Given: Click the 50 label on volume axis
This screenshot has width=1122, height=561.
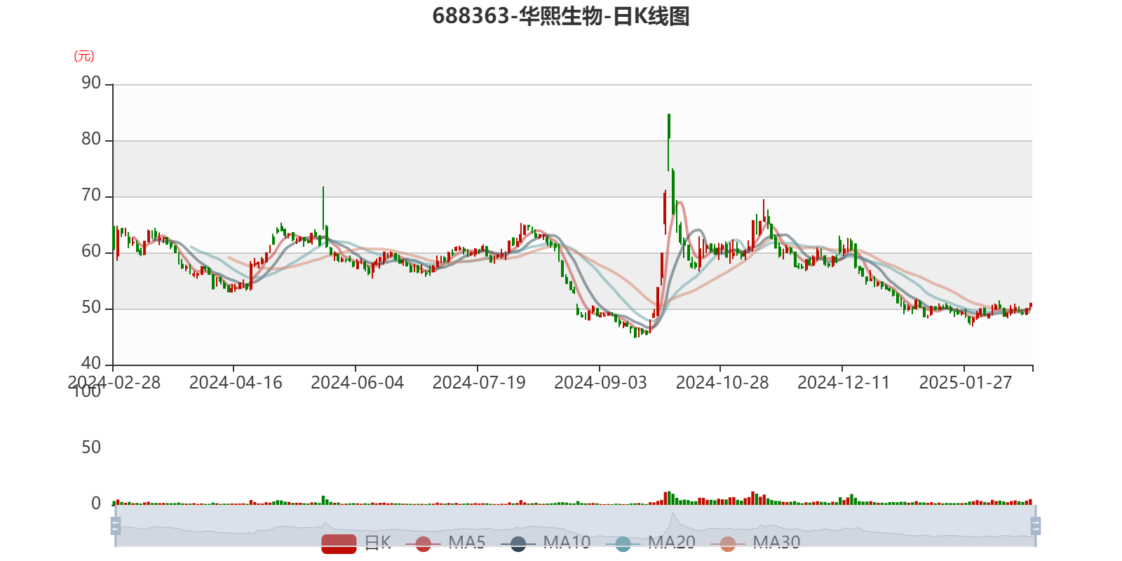Looking at the screenshot, I should [x=91, y=447].
